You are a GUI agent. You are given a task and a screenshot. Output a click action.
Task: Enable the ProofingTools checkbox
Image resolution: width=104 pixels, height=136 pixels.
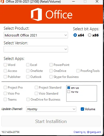coord(78,71)
